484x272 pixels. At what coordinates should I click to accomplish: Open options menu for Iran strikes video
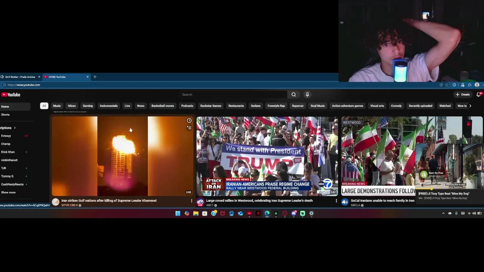pyautogui.click(x=191, y=201)
